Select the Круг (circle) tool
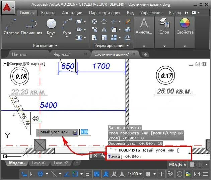This screenshot has height=180, width=211. pos(51,26)
